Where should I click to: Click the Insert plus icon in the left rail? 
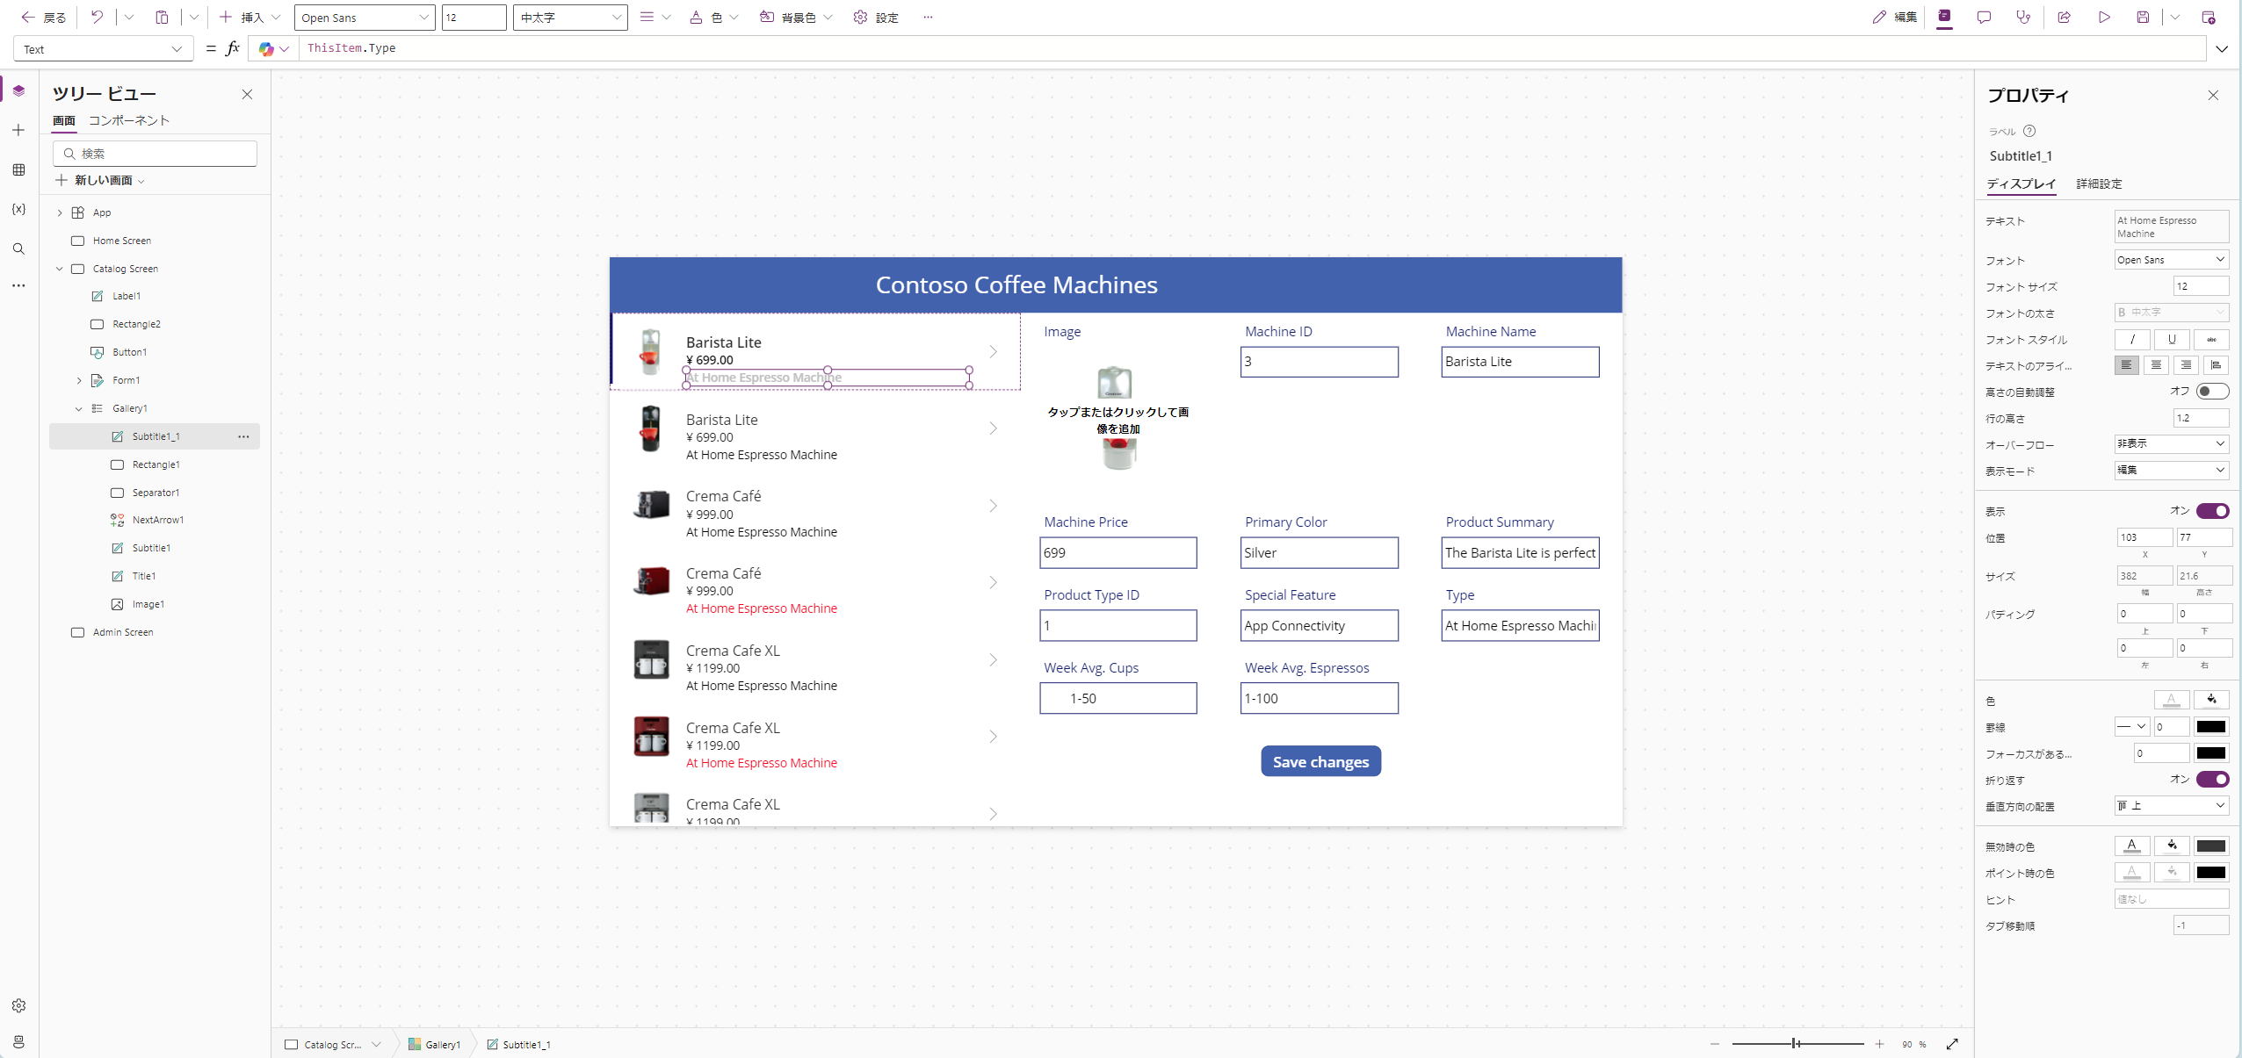click(18, 130)
